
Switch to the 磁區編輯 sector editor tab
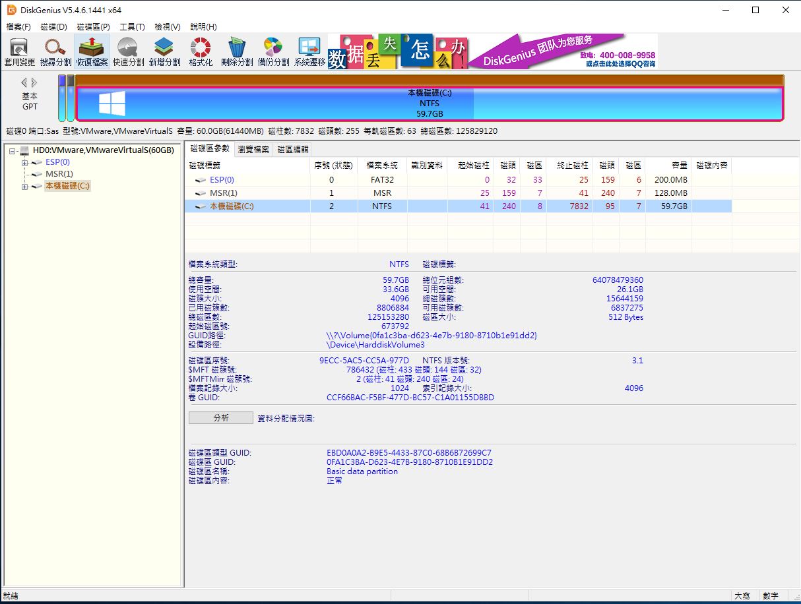[x=292, y=150]
